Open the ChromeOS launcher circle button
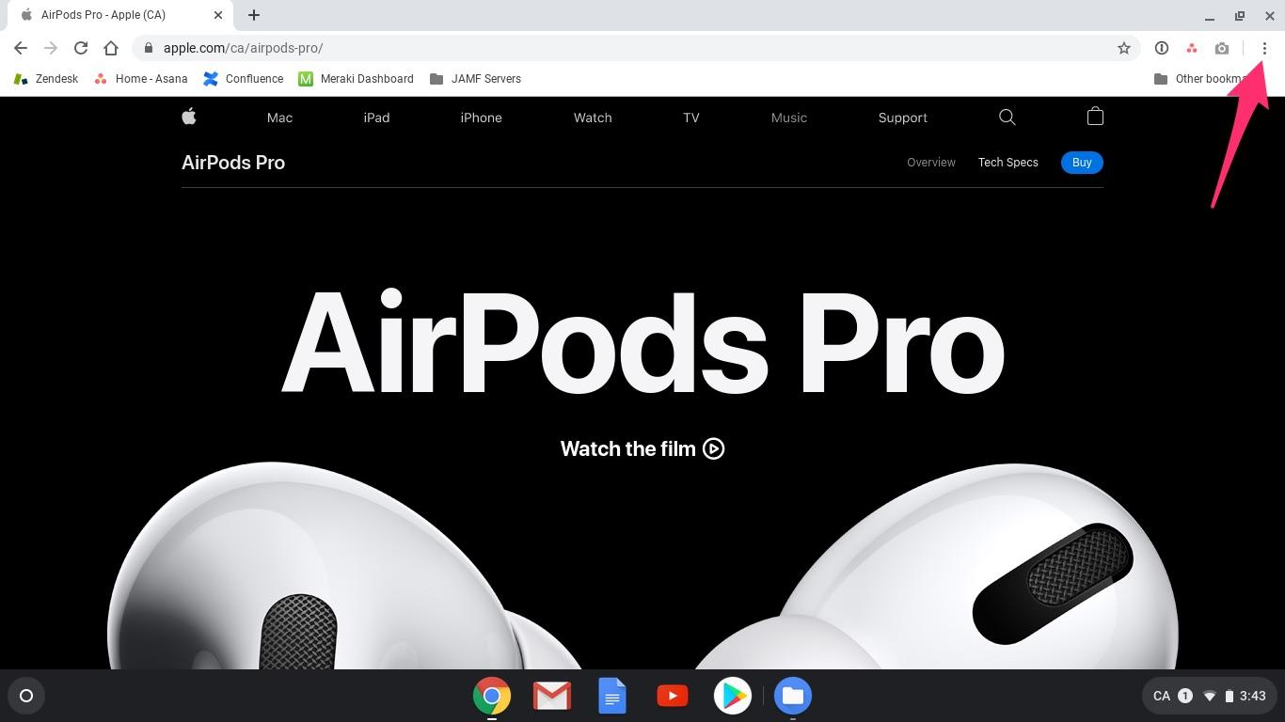 (x=26, y=696)
